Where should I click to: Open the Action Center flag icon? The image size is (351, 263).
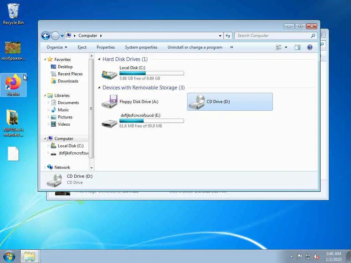click(x=300, y=256)
